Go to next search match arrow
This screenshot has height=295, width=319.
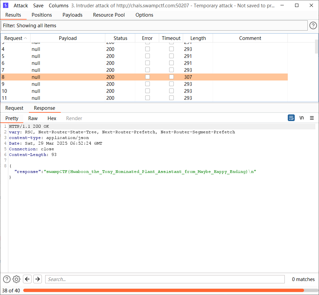click(x=38, y=279)
